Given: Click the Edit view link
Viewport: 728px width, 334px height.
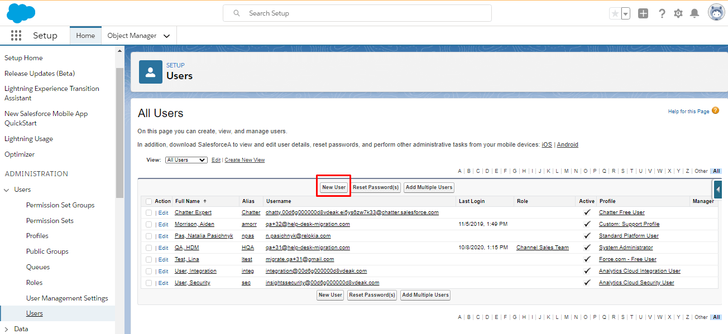Looking at the screenshot, I should [x=216, y=160].
